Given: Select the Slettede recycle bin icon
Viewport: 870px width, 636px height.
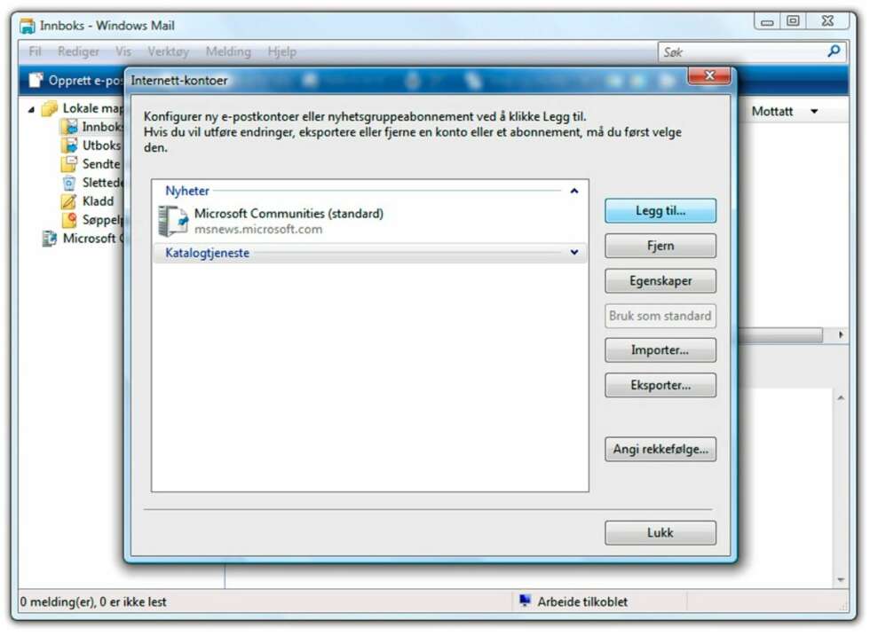Looking at the screenshot, I should click(x=69, y=183).
